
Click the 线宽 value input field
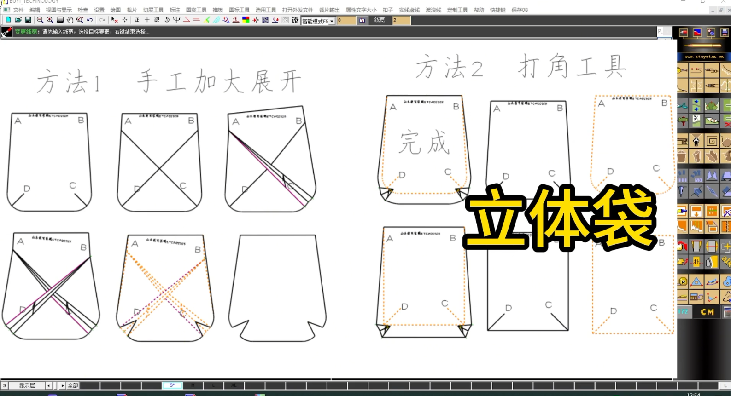(401, 20)
